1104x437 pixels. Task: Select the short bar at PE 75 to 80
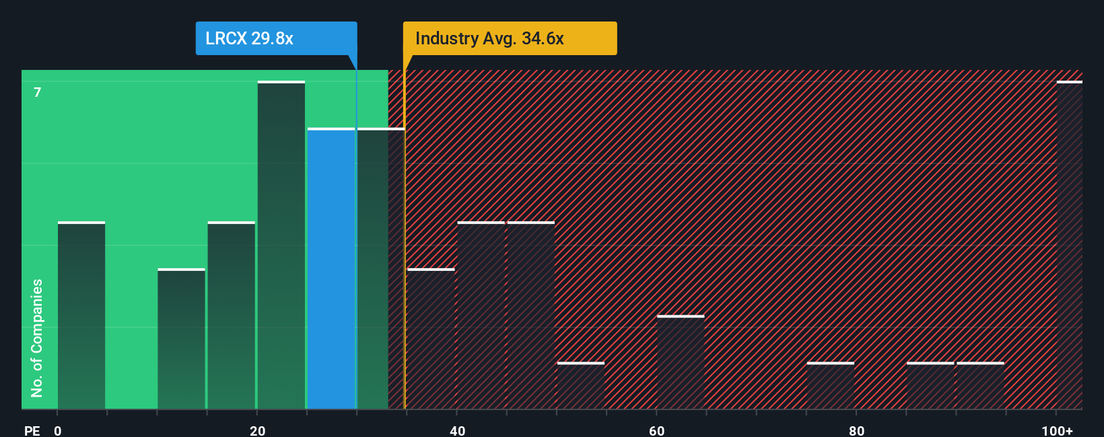pyautogui.click(x=831, y=386)
